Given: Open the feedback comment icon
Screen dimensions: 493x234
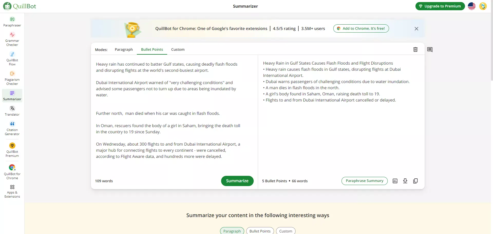Looking at the screenshot, I should 430,49.
